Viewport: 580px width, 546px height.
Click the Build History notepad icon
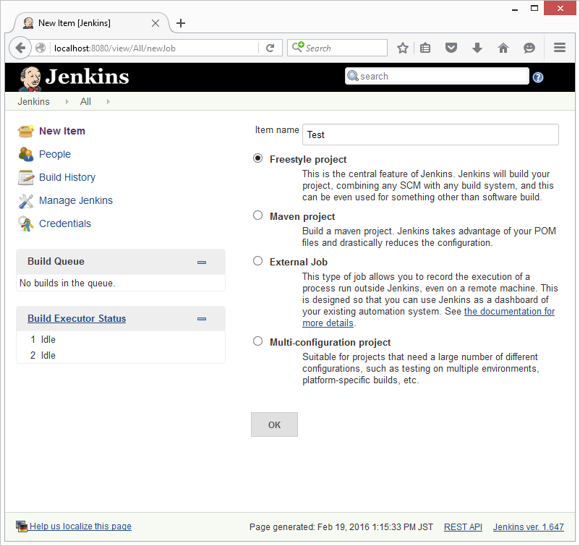coord(25,177)
